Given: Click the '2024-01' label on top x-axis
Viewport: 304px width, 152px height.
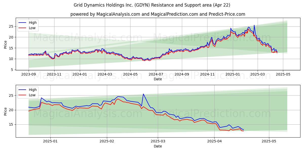Looking at the screenshot, I should click(x=80, y=74).
